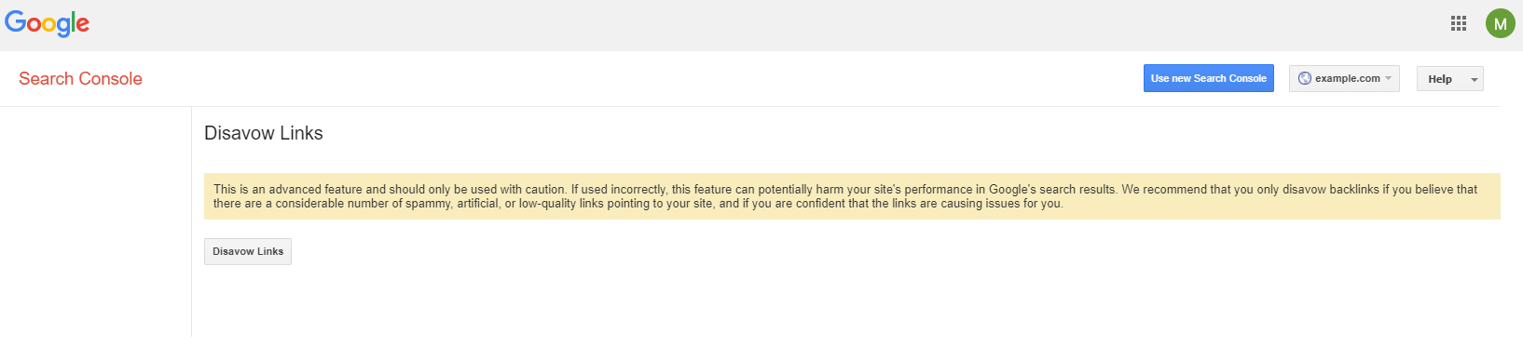Switch via Use new Search Console button
Viewport: 1523px width, 347px height.
[x=1208, y=78]
